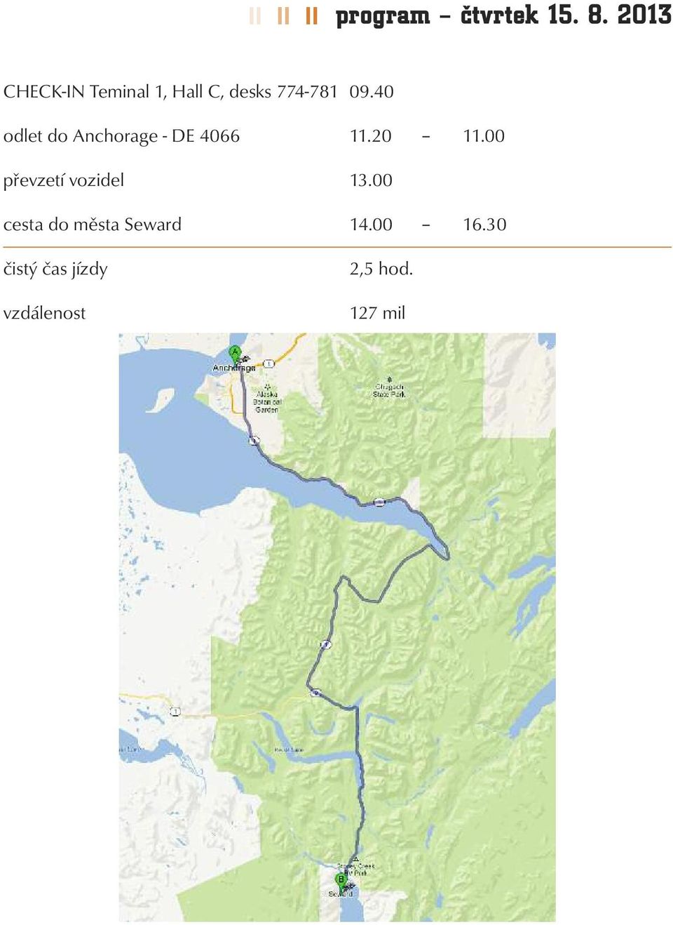This screenshot has width=673, height=925.
Task: Click the převzetí vozidel entry
Action: coord(64,180)
